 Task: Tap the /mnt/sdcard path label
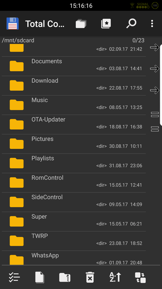[x=18, y=40]
